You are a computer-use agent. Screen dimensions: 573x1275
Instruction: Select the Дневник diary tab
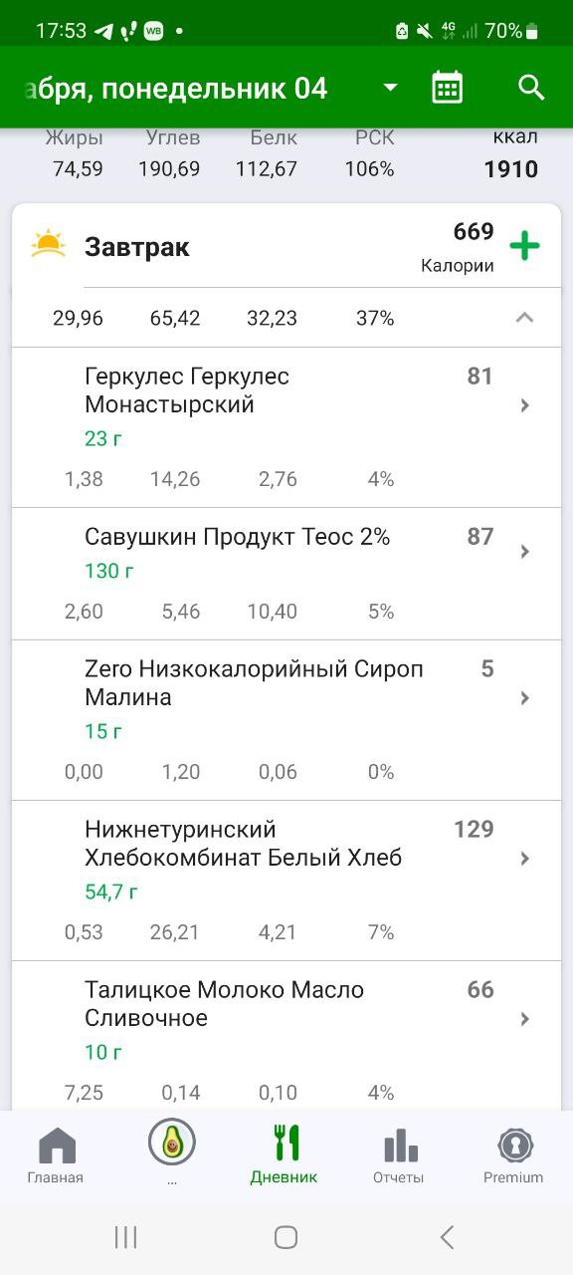click(x=285, y=1155)
